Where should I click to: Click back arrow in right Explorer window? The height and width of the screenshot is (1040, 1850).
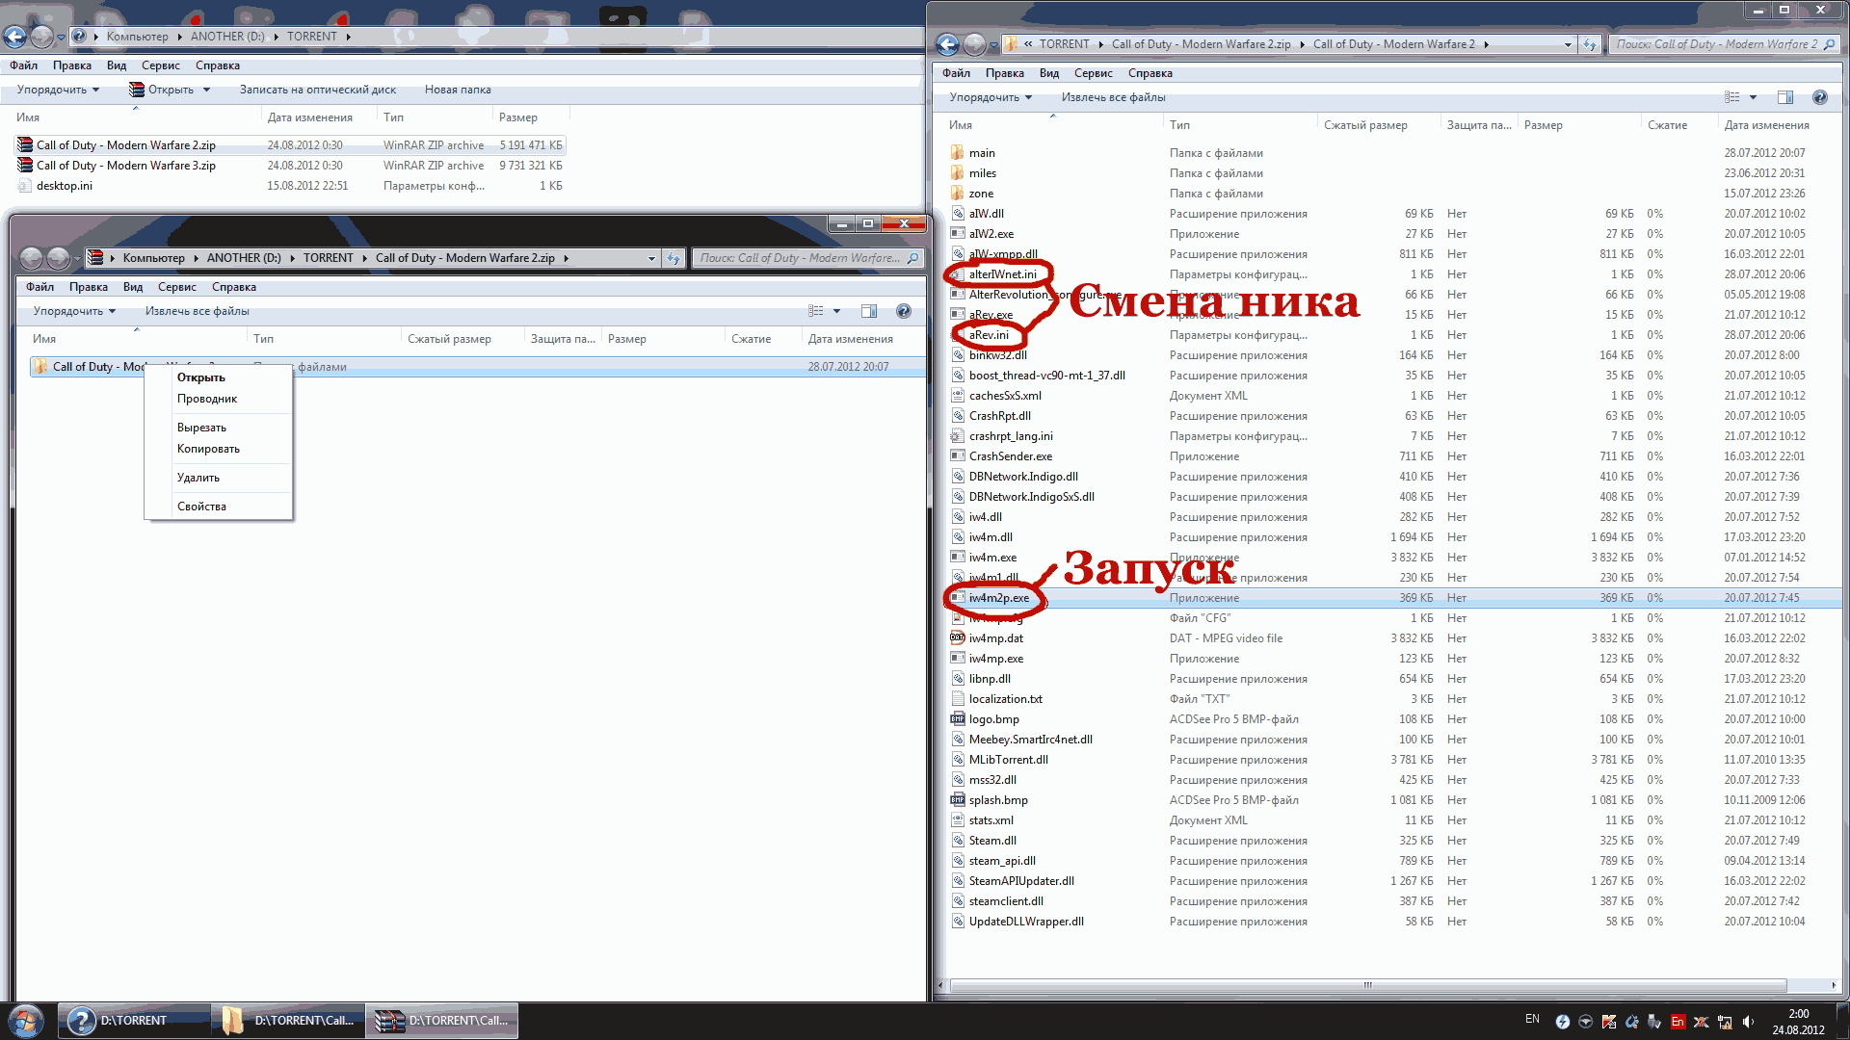948,44
